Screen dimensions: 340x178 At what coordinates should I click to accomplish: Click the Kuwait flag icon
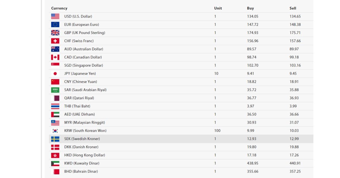55,163
